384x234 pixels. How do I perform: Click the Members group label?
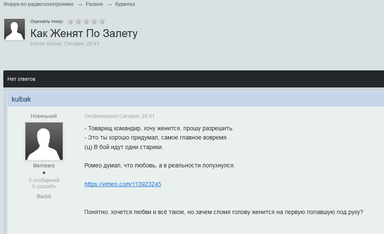point(44,166)
